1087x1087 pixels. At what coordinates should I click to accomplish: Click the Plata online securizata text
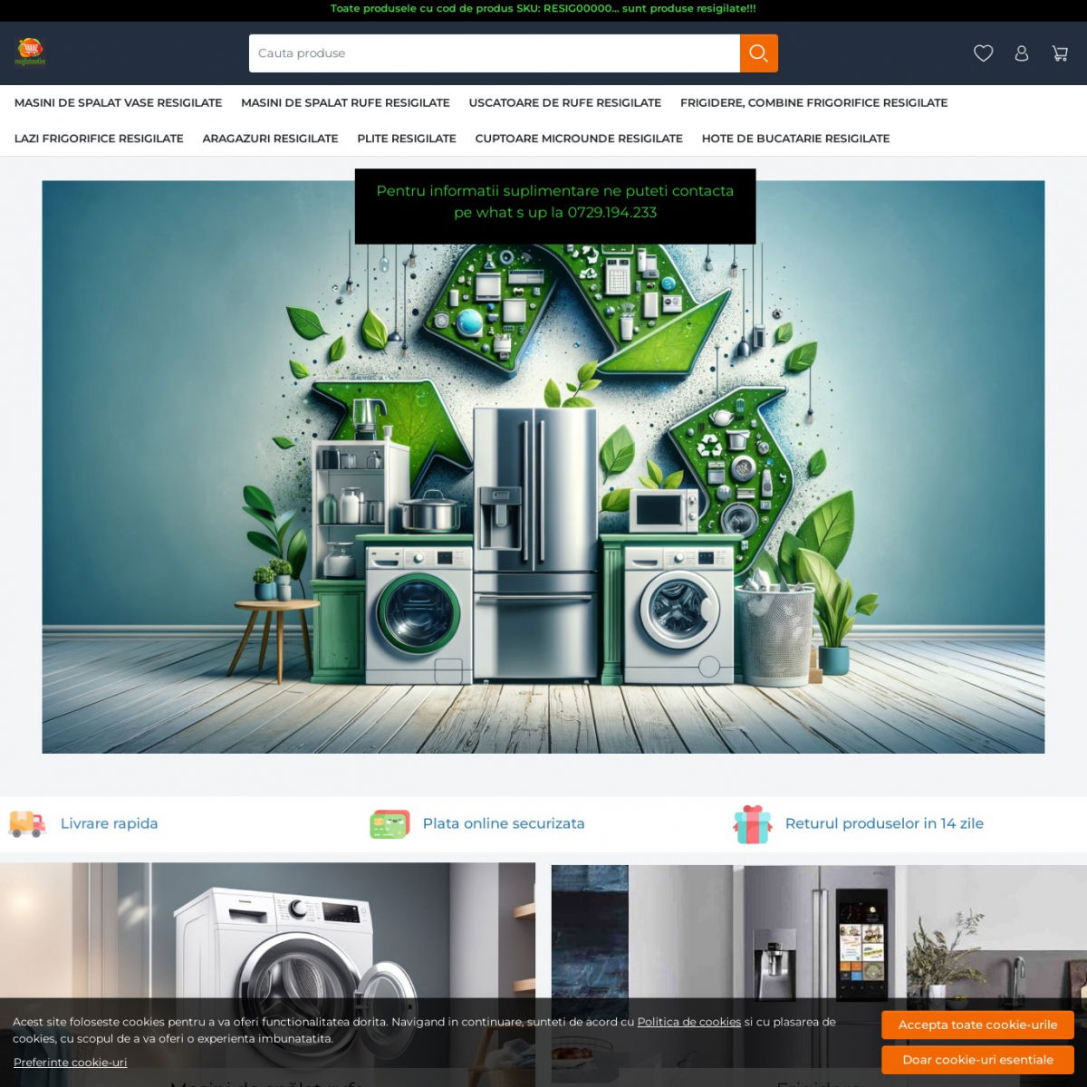click(504, 823)
